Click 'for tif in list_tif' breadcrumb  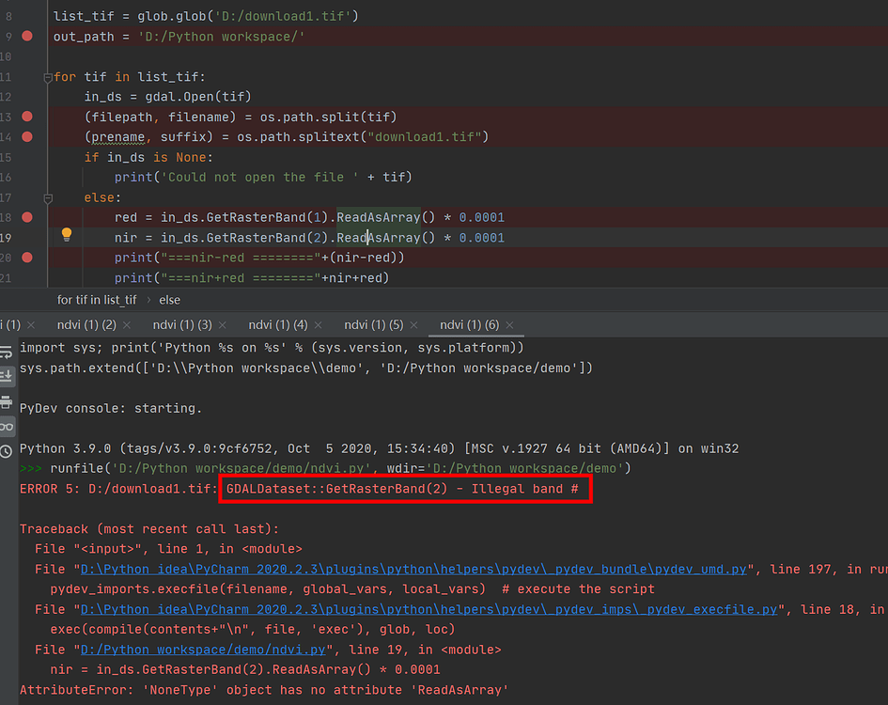pos(97,300)
